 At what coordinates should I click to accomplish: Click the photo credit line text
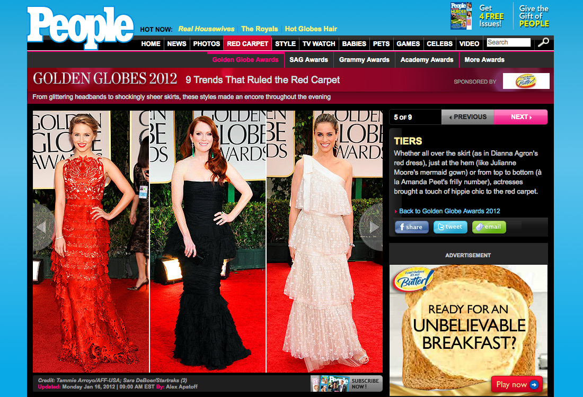point(113,380)
